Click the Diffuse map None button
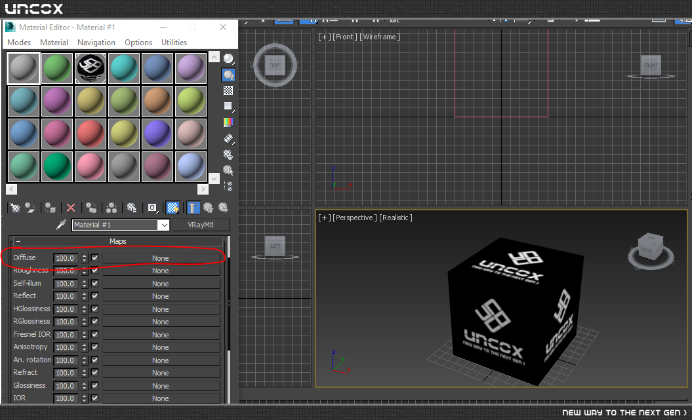The image size is (692, 420). 161,258
